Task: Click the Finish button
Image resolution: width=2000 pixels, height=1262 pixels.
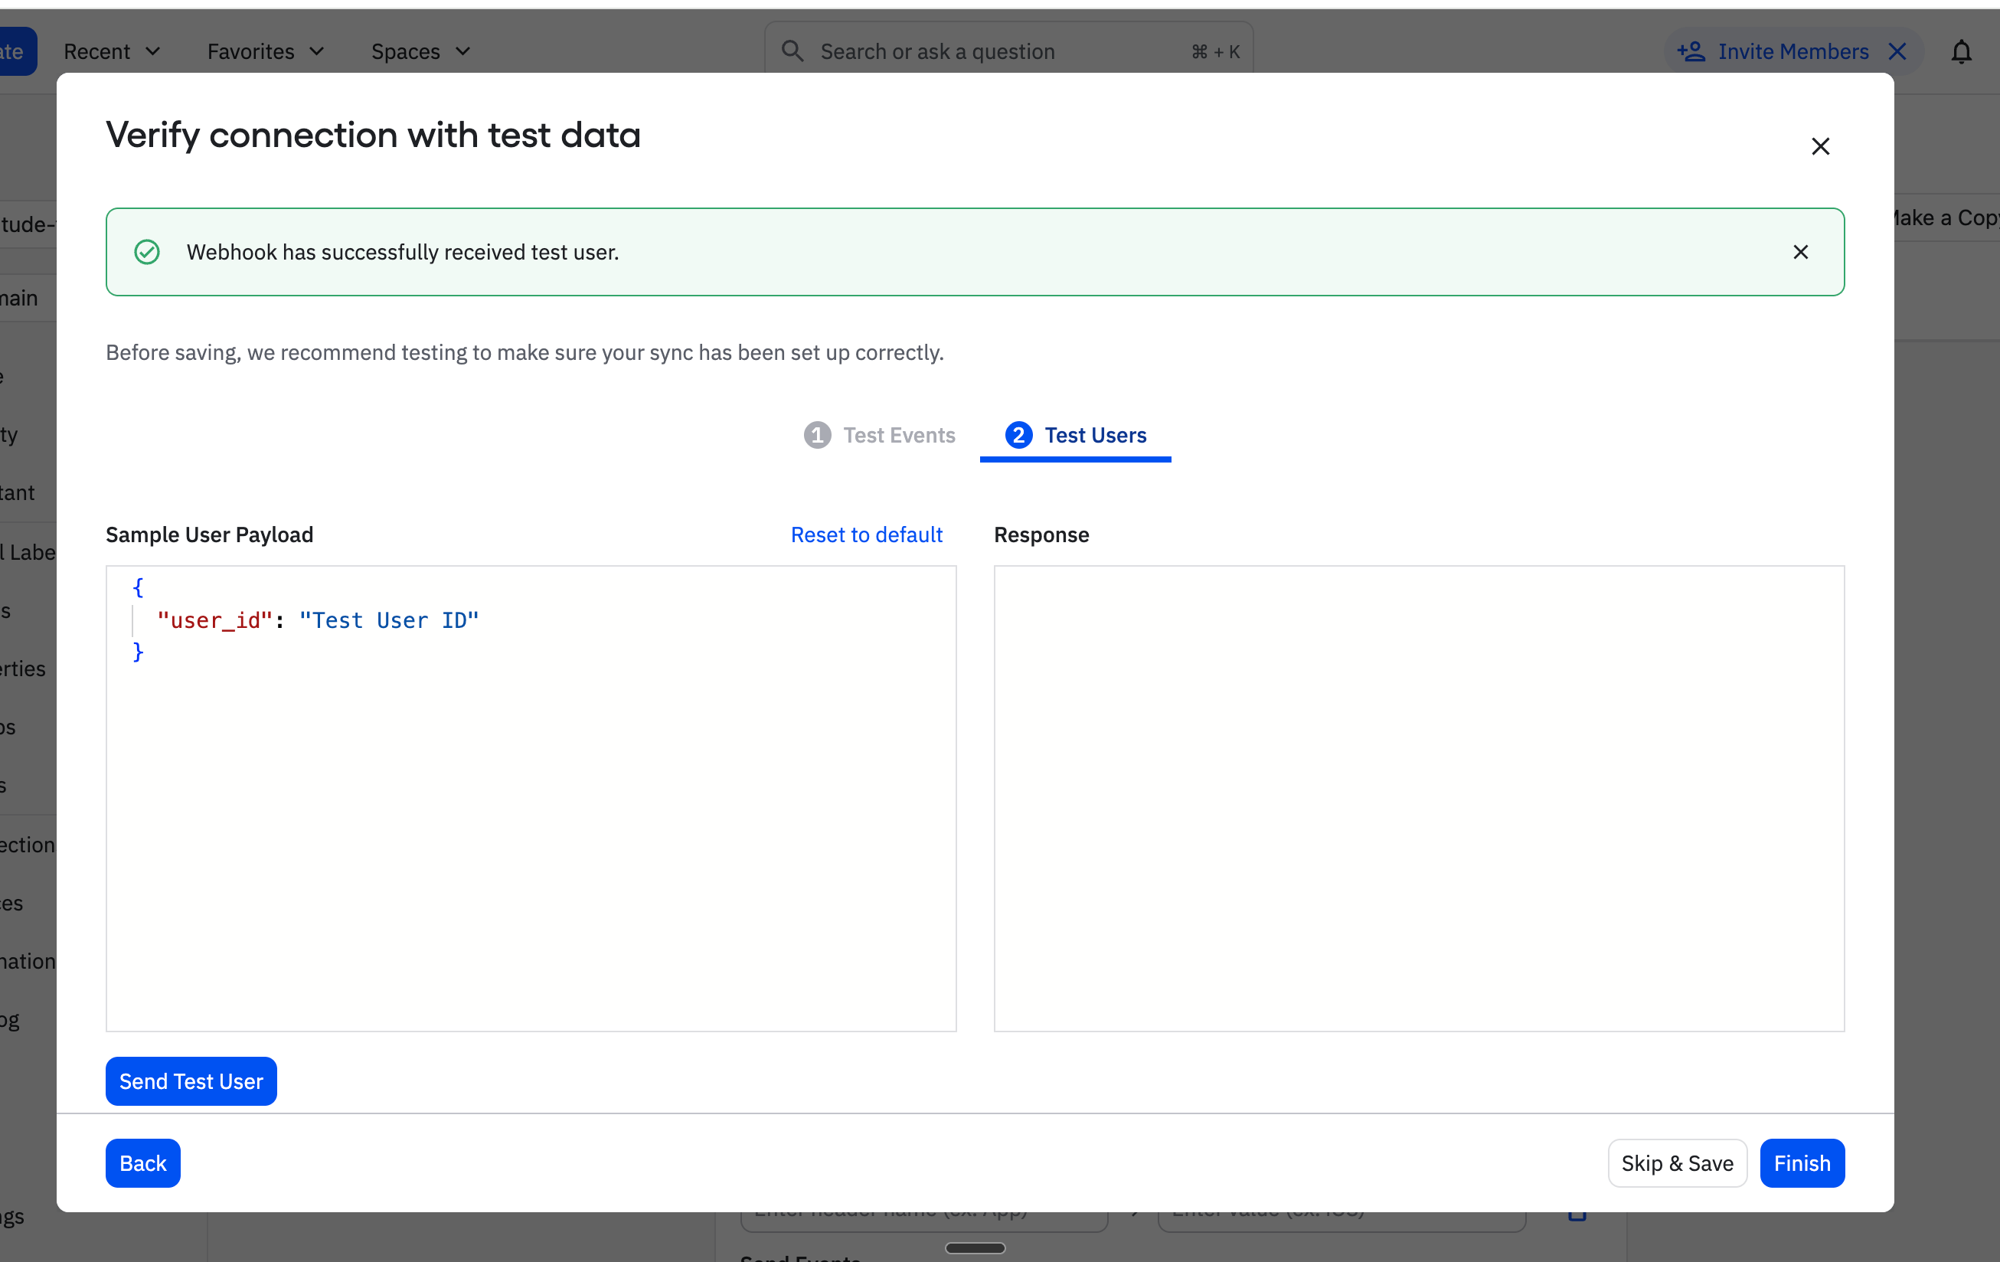Action: click(1802, 1163)
